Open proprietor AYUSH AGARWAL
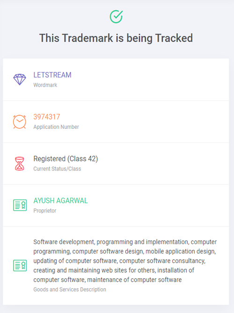The height and width of the screenshot is (313, 234). click(60, 201)
